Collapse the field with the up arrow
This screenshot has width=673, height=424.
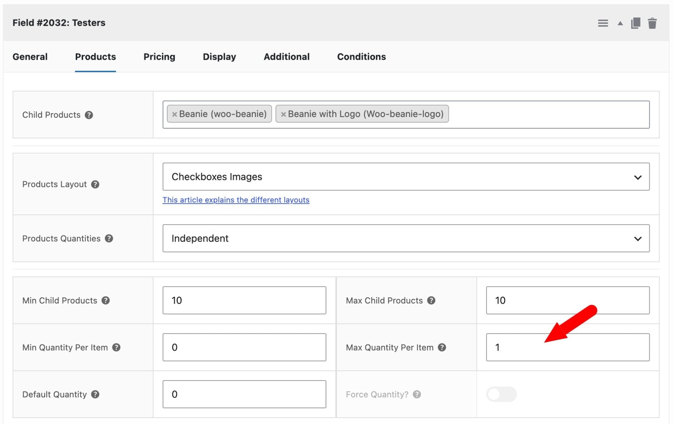pos(620,23)
